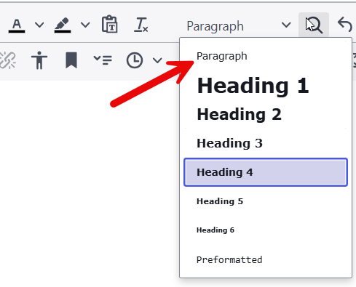Image resolution: width=356 pixels, height=287 pixels.
Task: Click the background highlight color icon
Action: pos(63,25)
